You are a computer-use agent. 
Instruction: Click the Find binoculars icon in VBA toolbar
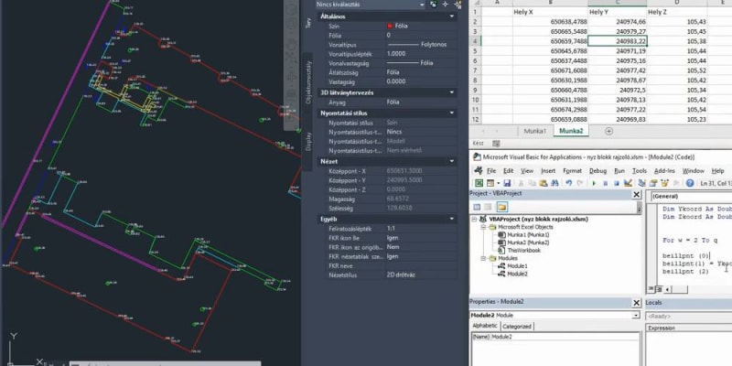click(x=554, y=183)
